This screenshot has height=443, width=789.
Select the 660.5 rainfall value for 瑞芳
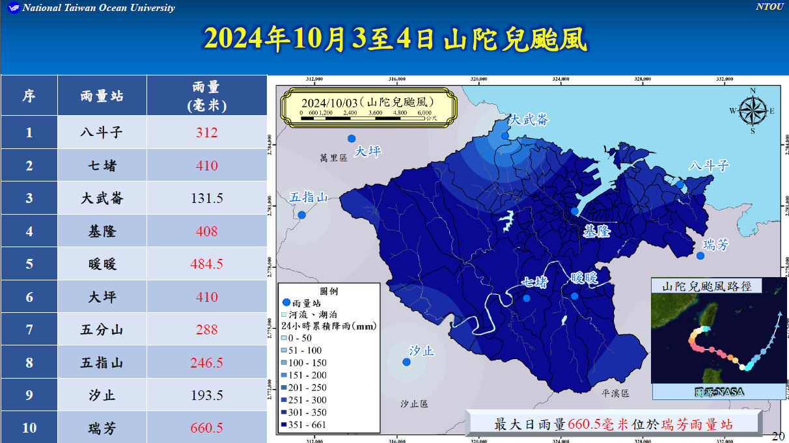click(x=207, y=428)
